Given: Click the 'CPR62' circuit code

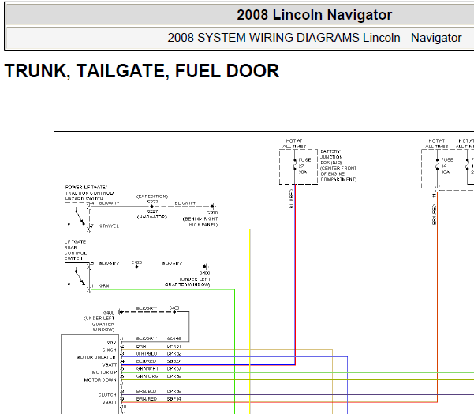Looking at the screenshot, I should click(x=174, y=353).
